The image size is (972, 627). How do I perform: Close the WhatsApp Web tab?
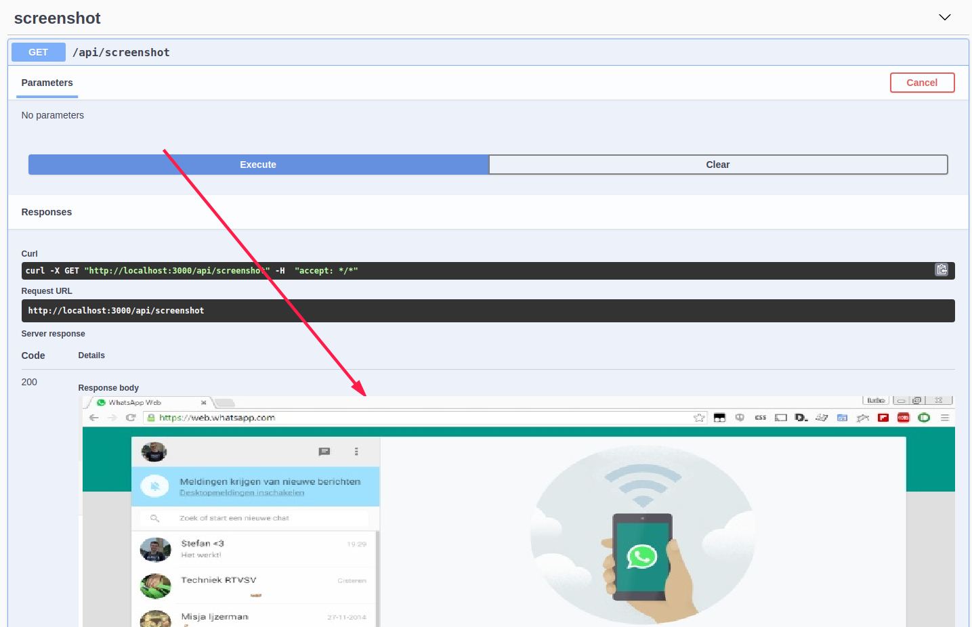(203, 402)
